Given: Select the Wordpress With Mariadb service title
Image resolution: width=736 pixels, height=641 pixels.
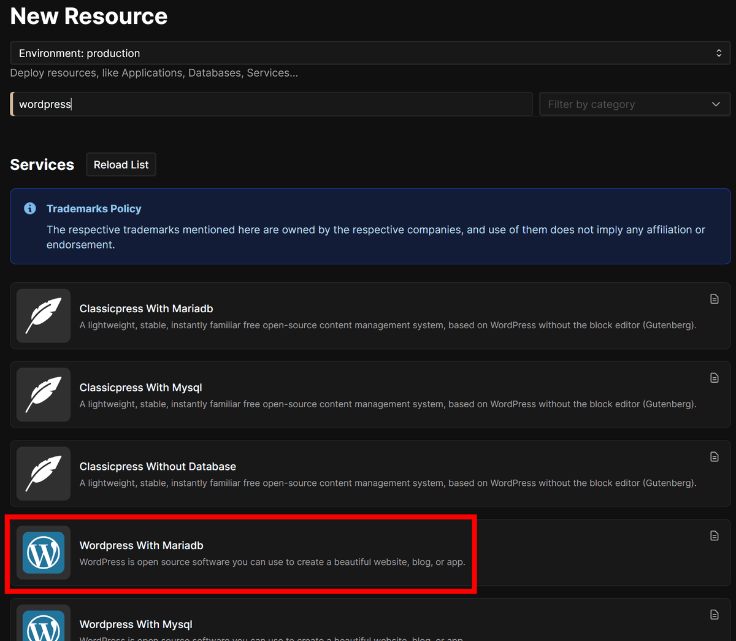Looking at the screenshot, I should click(x=141, y=545).
